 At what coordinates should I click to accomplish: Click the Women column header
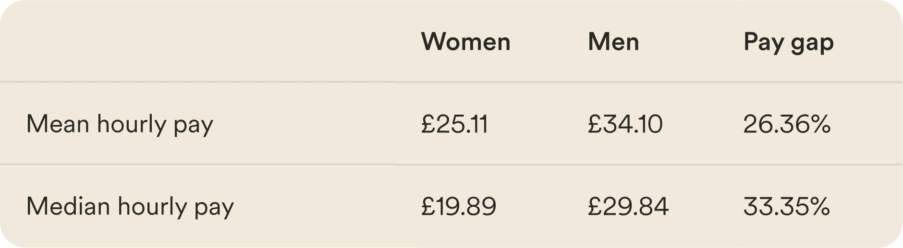point(465,42)
